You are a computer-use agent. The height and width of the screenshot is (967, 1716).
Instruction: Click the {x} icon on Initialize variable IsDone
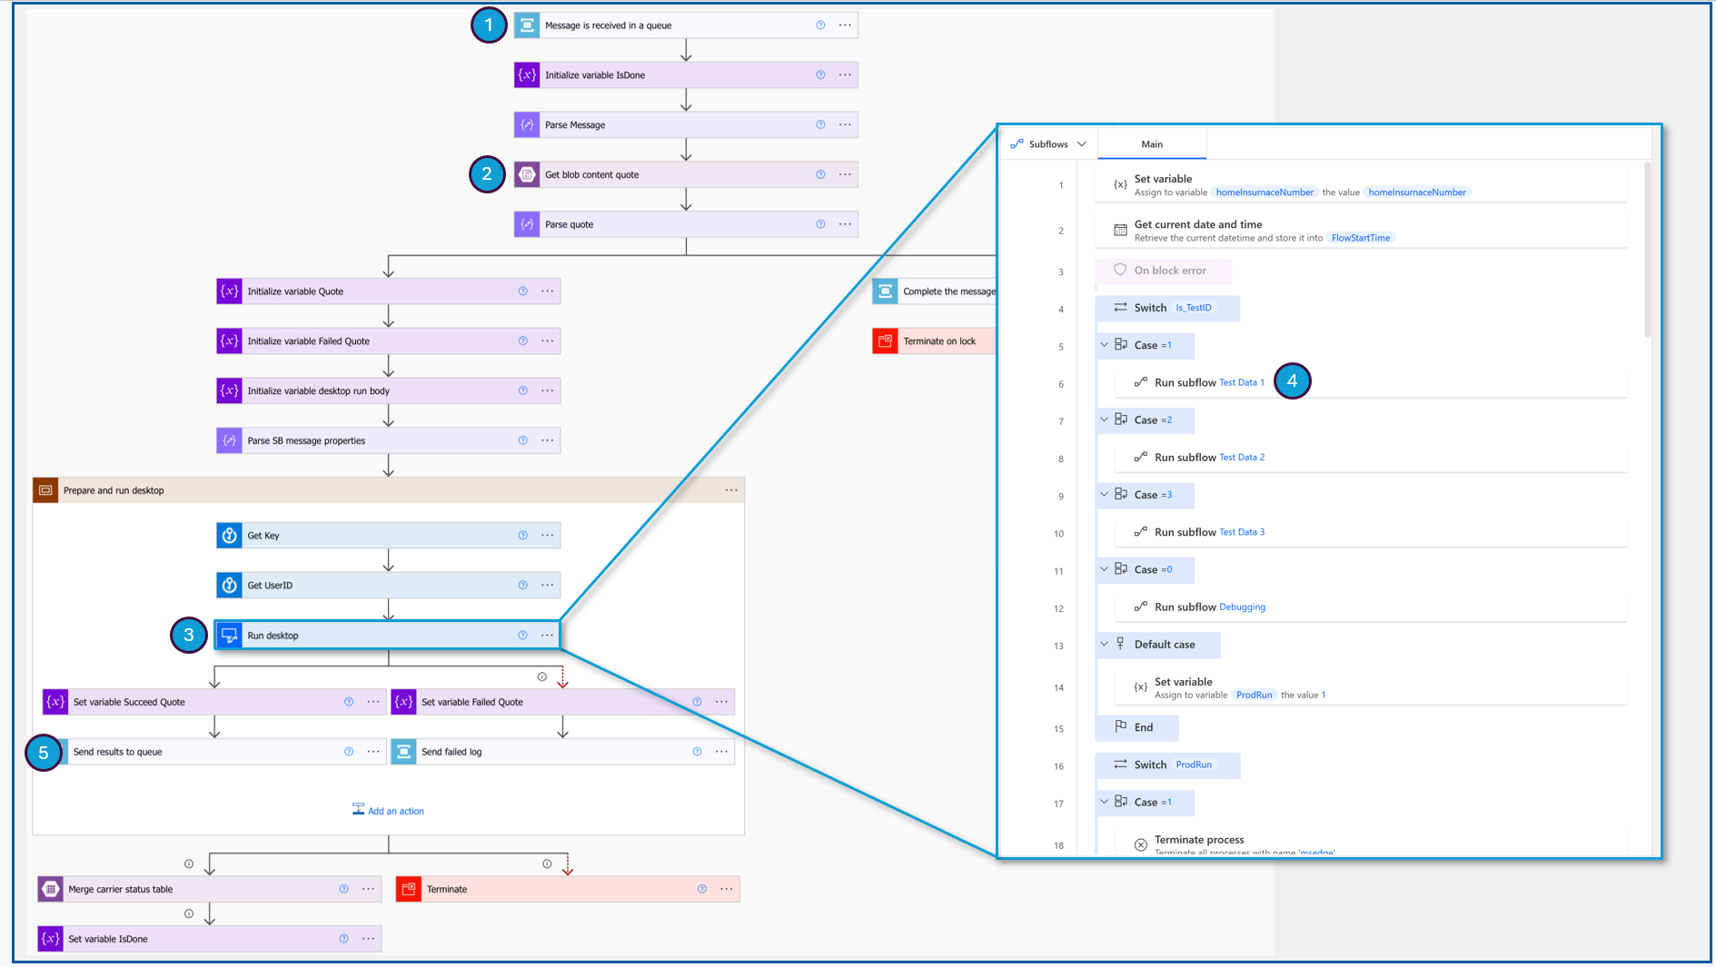[x=527, y=74]
